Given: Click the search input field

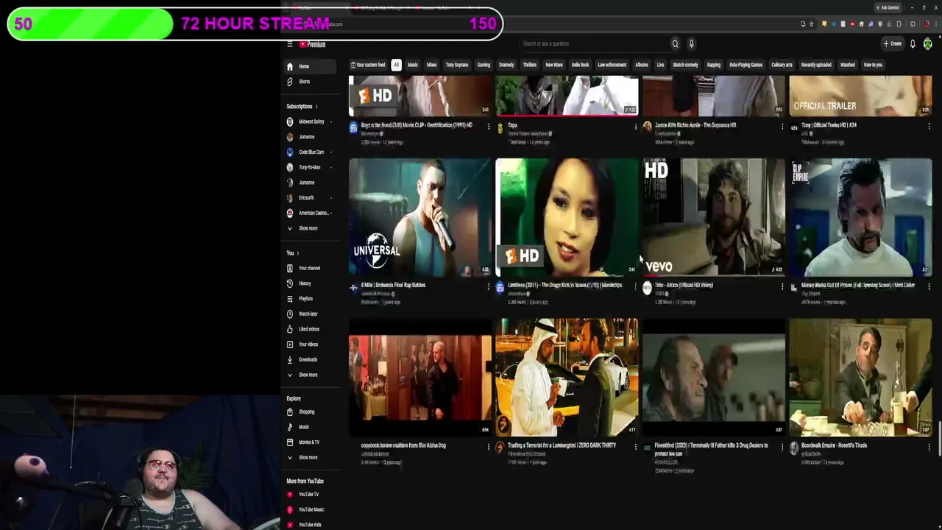Looking at the screenshot, I should point(592,43).
